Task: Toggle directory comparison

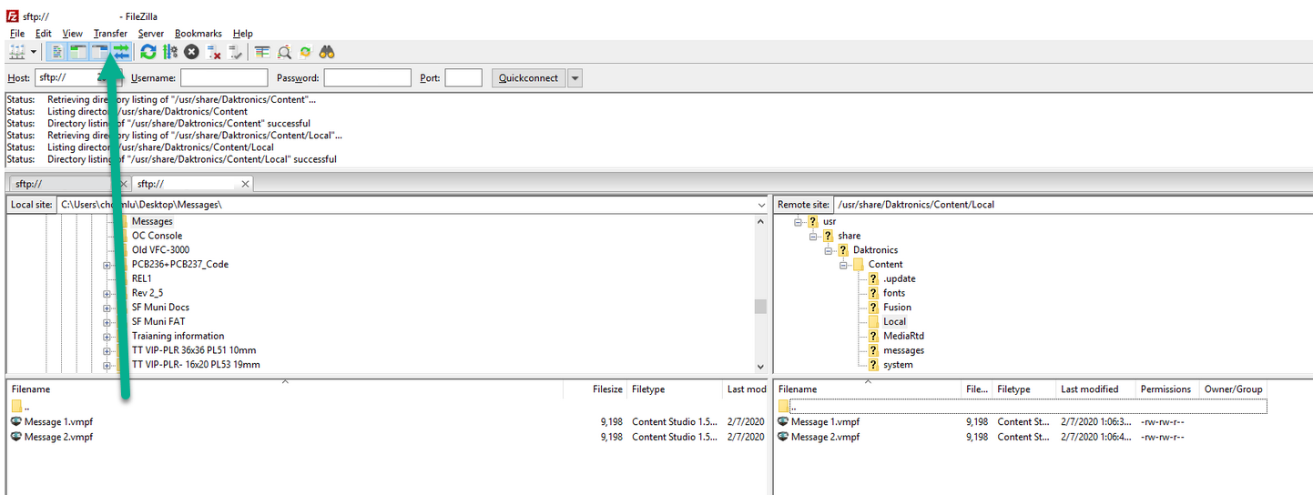Action: [284, 53]
